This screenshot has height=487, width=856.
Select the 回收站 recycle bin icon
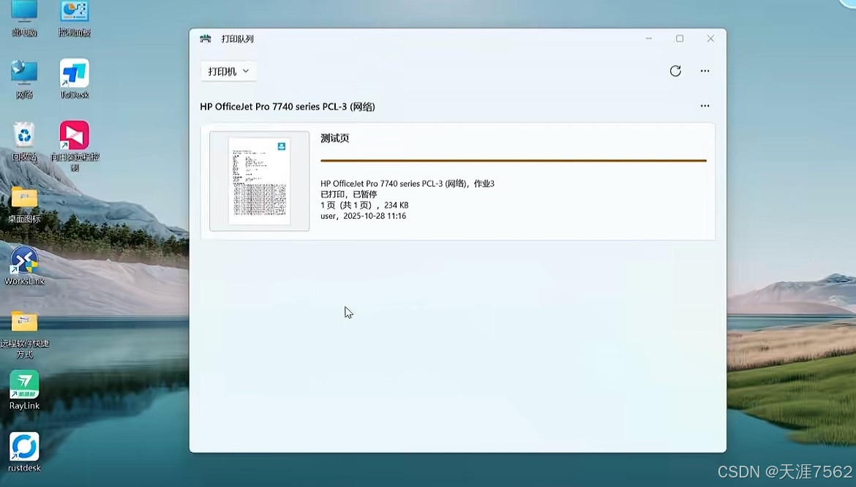(x=24, y=142)
